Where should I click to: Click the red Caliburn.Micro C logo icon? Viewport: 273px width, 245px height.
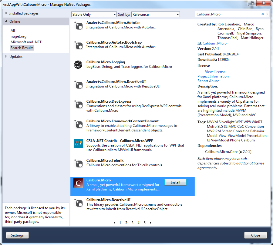pos(78,183)
